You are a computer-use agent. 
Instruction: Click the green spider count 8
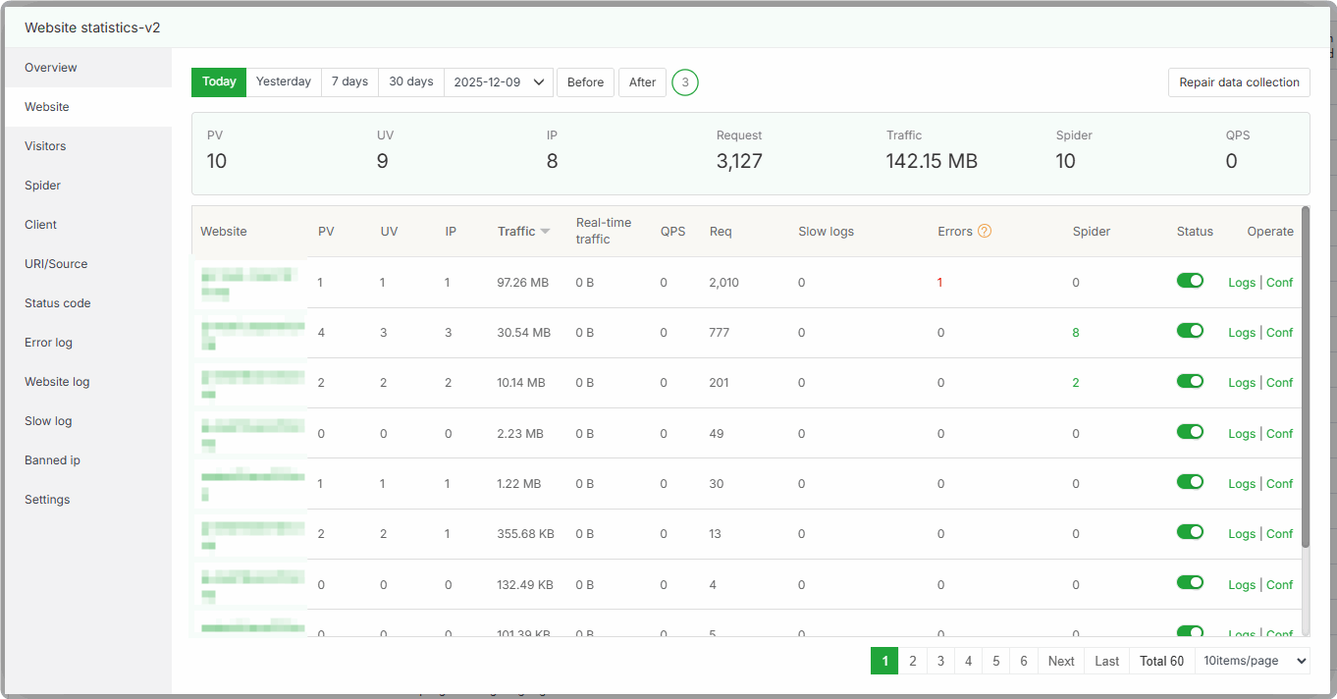tap(1076, 333)
